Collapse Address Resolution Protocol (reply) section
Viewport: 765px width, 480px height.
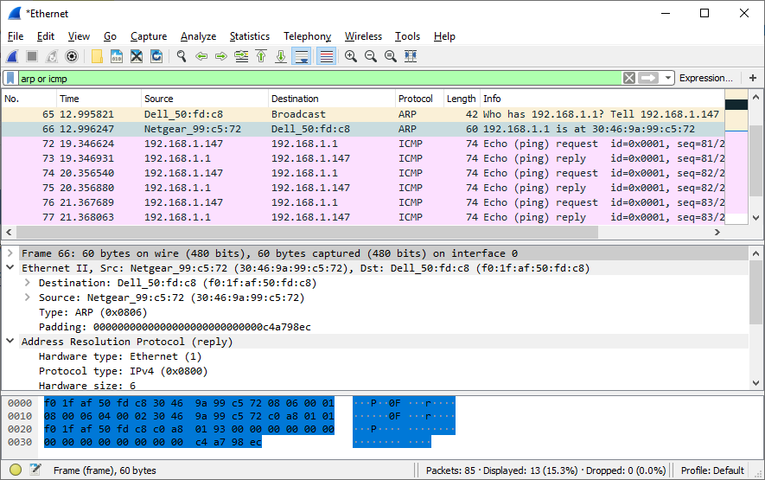pos(10,341)
